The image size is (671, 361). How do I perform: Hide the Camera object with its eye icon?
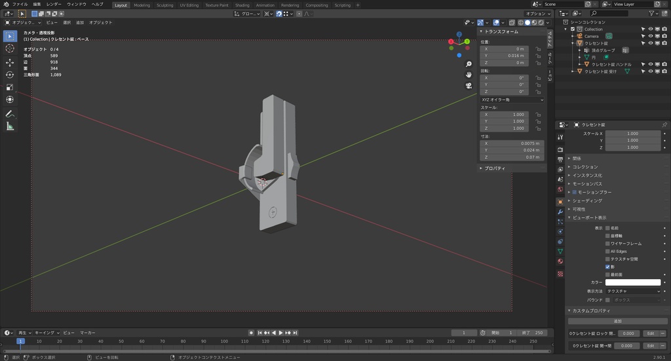651,36
